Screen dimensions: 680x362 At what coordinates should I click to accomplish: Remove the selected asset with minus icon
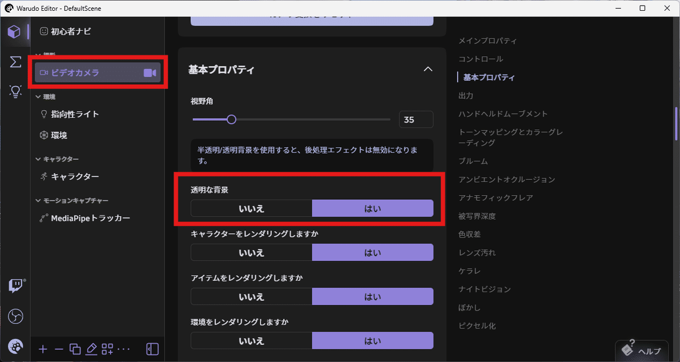58,349
